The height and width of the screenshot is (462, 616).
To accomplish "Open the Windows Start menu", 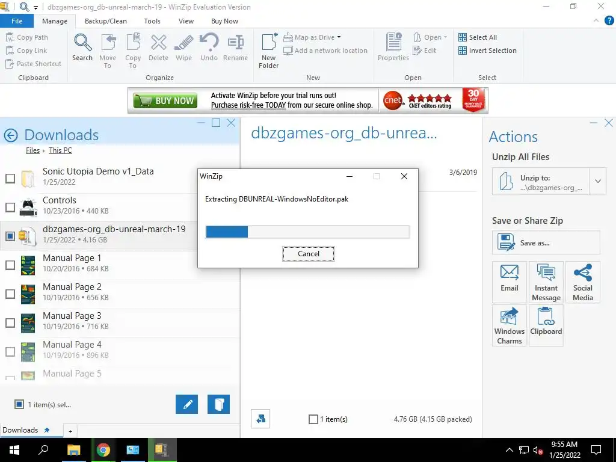I will coord(14,450).
